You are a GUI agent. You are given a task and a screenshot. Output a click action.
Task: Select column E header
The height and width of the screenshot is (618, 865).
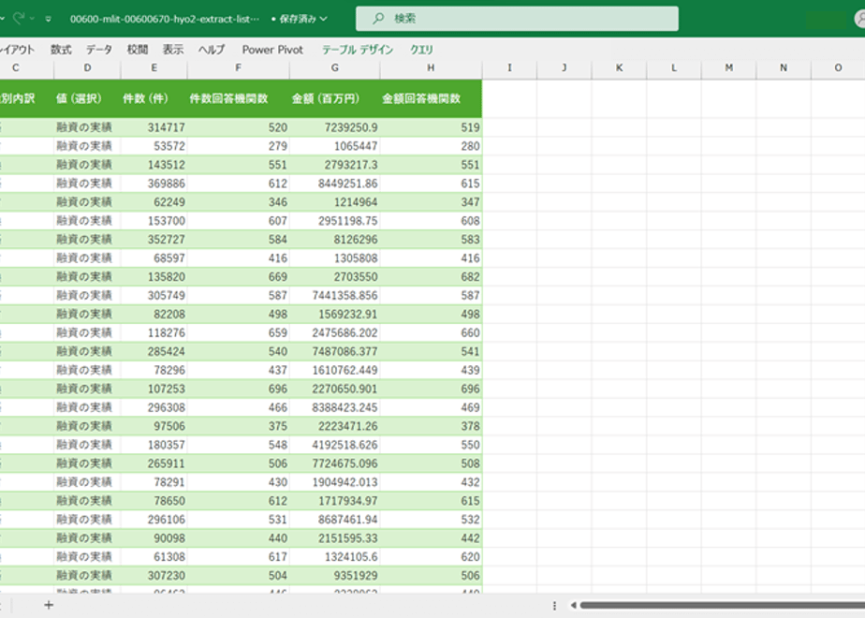point(154,67)
